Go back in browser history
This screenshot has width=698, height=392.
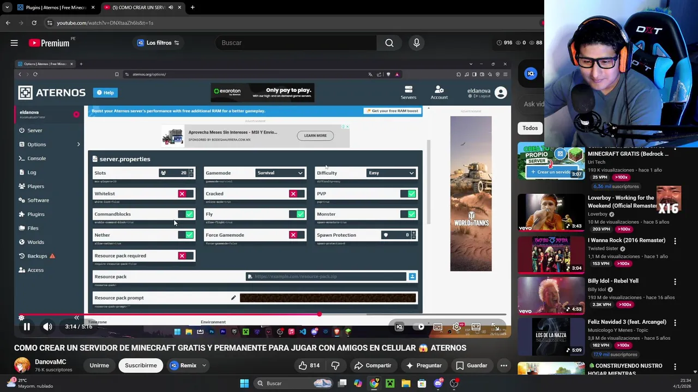[8, 23]
